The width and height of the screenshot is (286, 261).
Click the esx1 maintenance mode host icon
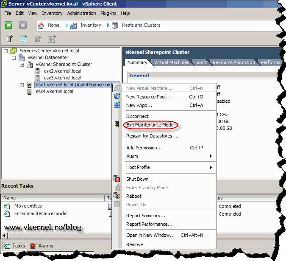click(x=29, y=85)
